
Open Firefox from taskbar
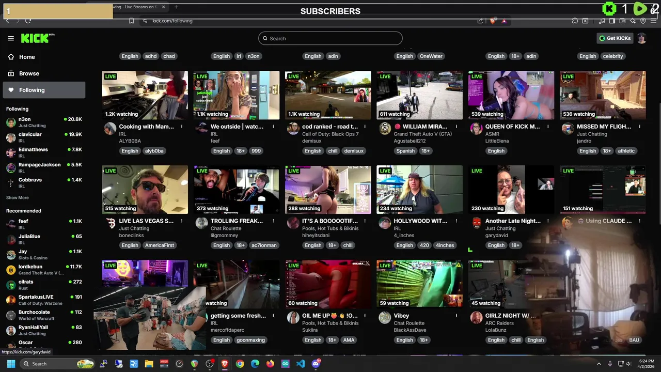pos(270,364)
